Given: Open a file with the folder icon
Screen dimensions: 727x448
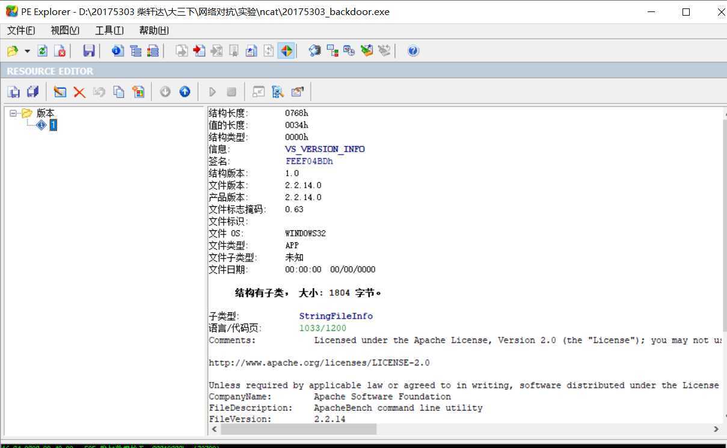Looking at the screenshot, I should (x=13, y=51).
